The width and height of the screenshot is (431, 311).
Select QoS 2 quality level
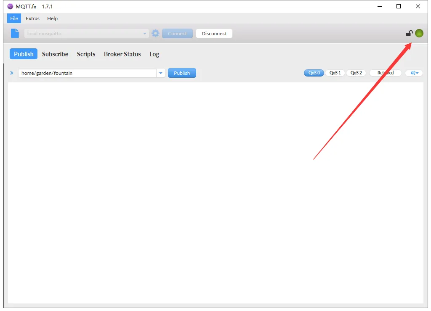pyautogui.click(x=356, y=73)
